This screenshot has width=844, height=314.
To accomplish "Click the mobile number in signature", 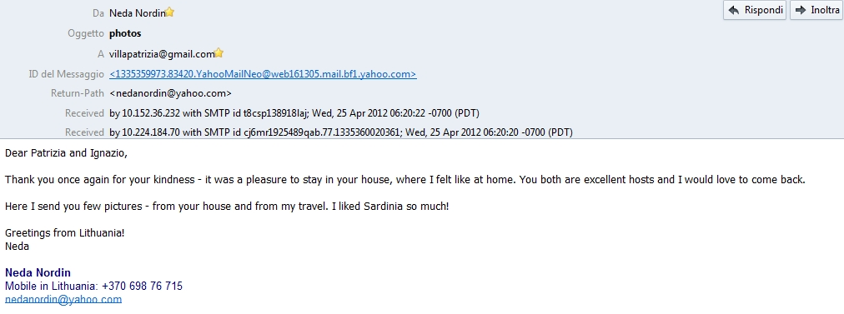I will [x=142, y=286].
